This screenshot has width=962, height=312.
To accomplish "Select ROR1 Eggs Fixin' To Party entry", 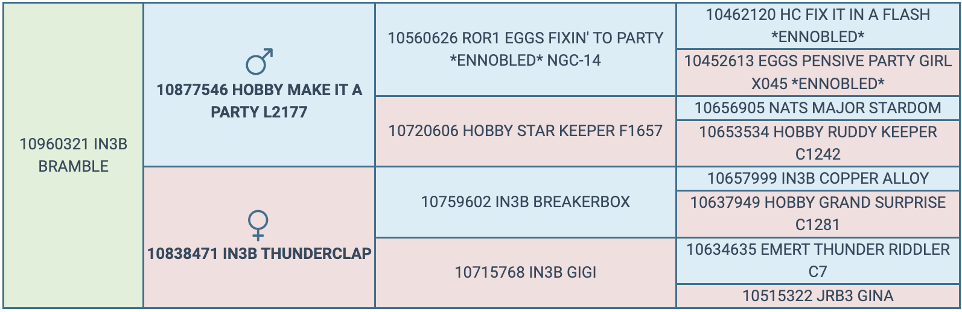I will (525, 38).
